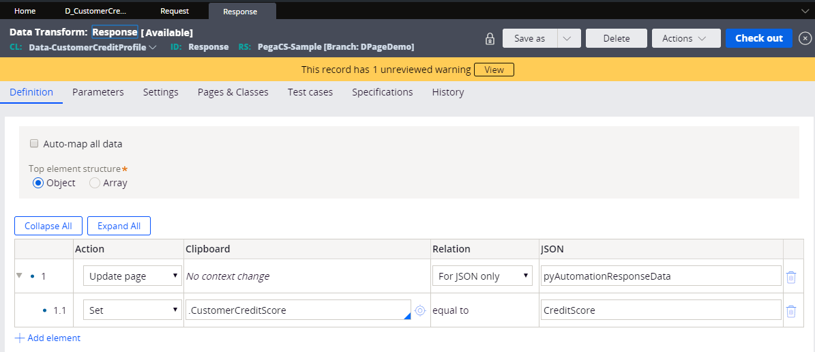This screenshot has width=815, height=352.
Task: Open the tab overflow chevron at top right
Action: 805,10
